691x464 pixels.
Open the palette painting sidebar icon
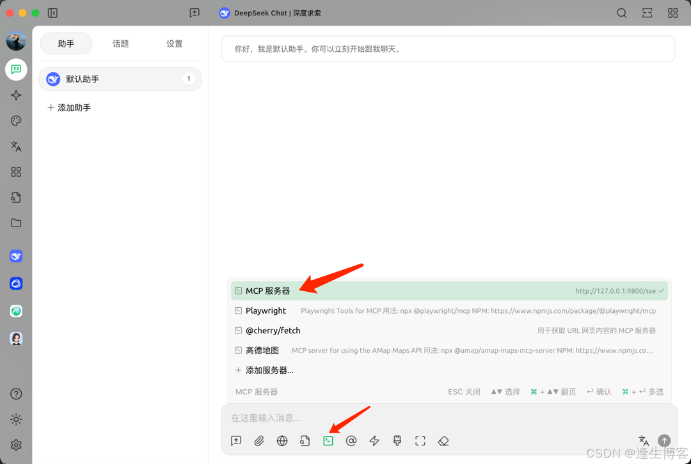[x=16, y=121]
